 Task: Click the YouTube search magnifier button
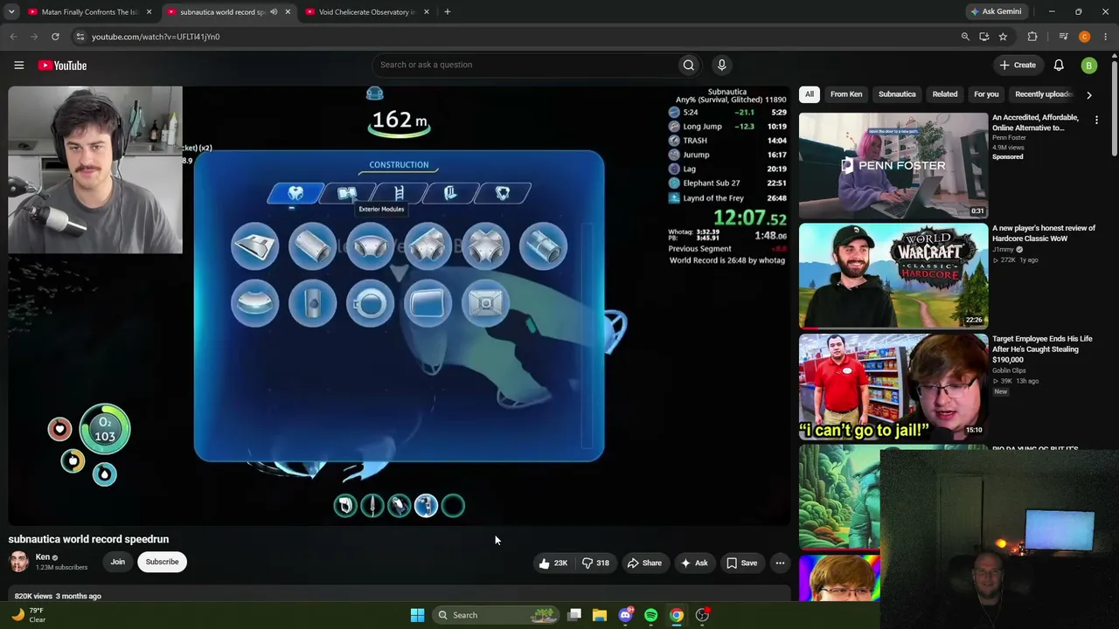coord(689,65)
